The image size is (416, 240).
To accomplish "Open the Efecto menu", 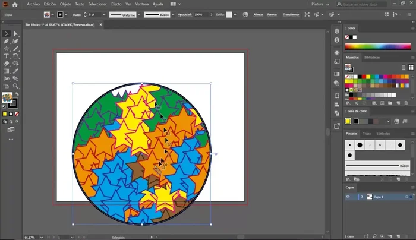I will click(x=116, y=4).
